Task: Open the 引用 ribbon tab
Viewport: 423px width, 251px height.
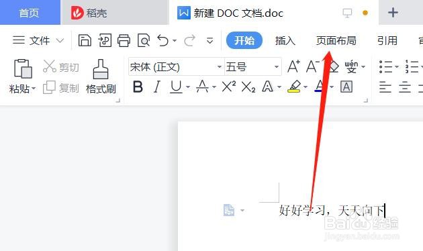Action: (x=387, y=41)
